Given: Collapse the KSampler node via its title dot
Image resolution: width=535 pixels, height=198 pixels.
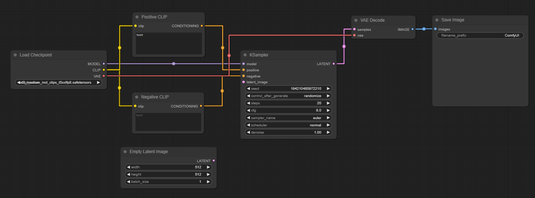Looking at the screenshot, I should pyautogui.click(x=245, y=55).
